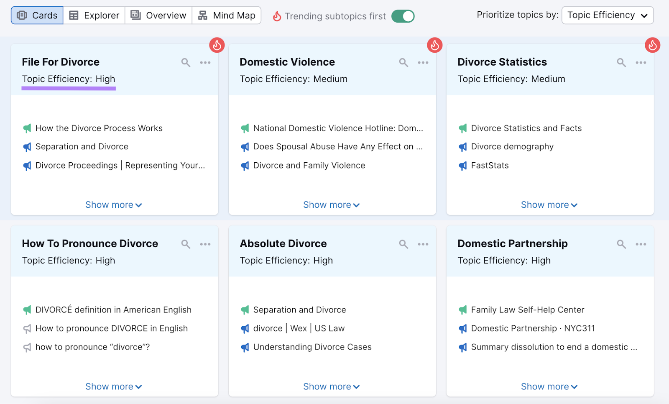Click search icon on File For Divorce card
Viewport: 669px width, 404px height.
click(x=186, y=63)
